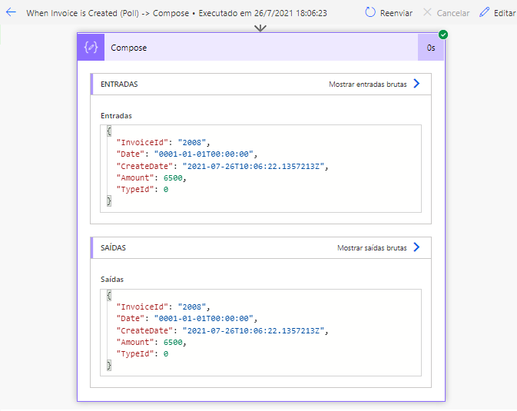Screen dimensions: 517x411
Task: Click the Editar pencil icon
Action: click(485, 12)
